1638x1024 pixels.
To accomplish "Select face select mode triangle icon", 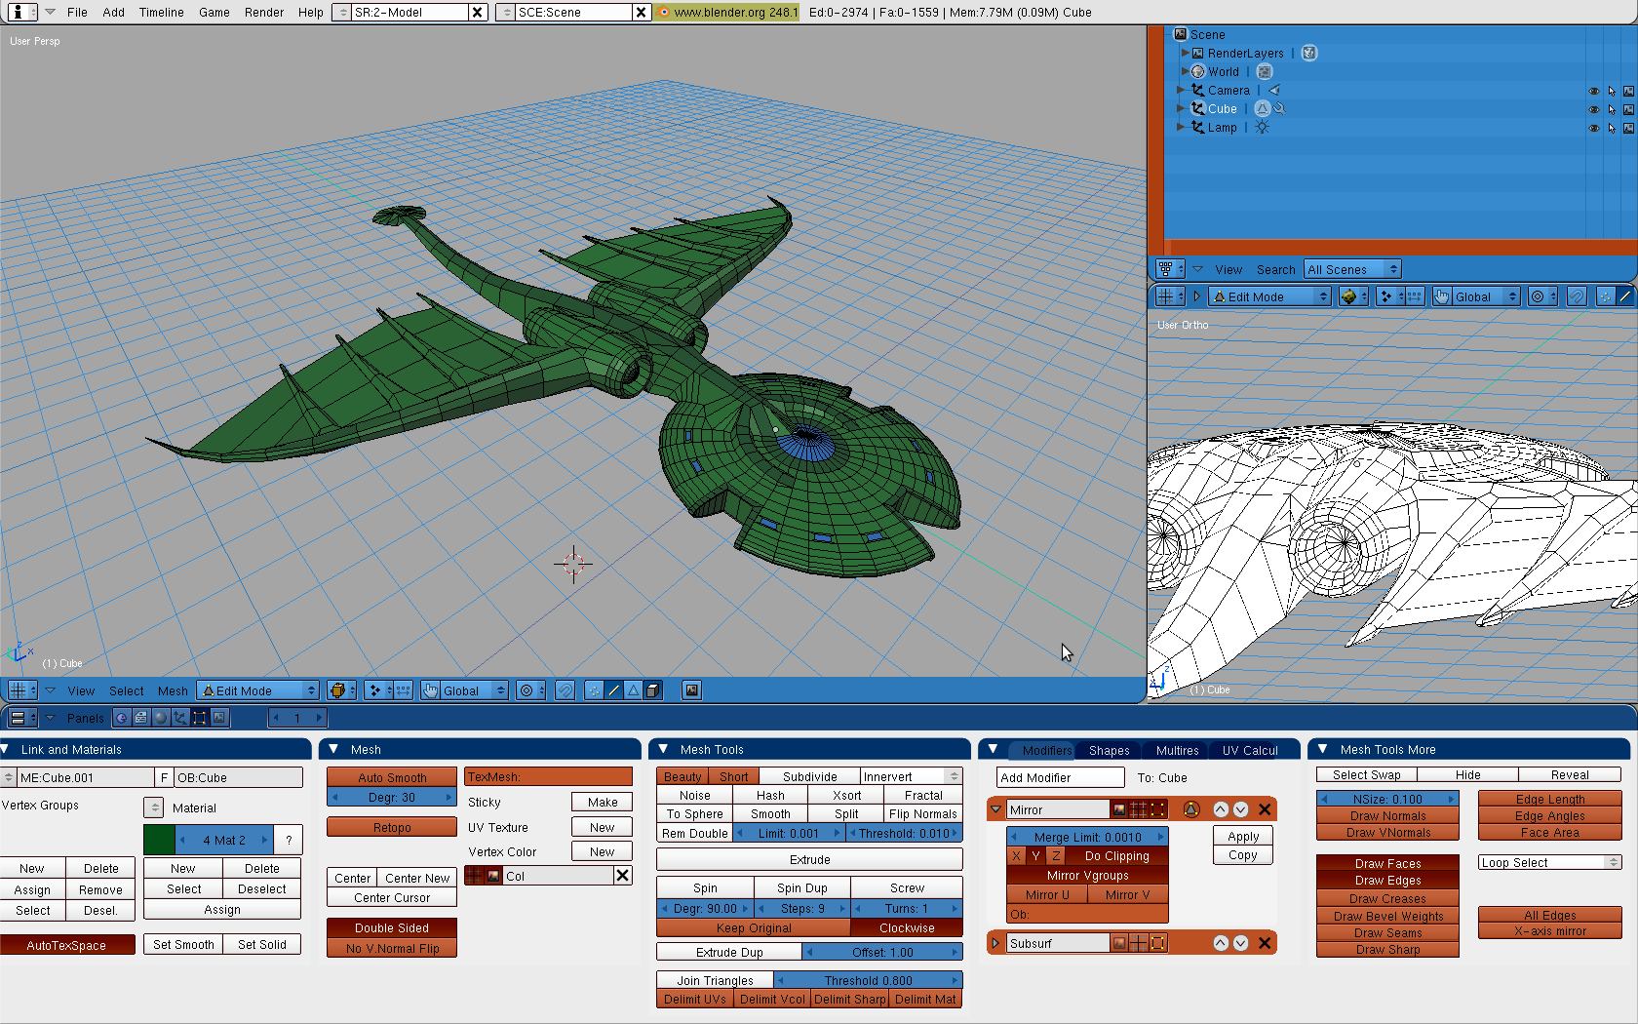I will [634, 690].
